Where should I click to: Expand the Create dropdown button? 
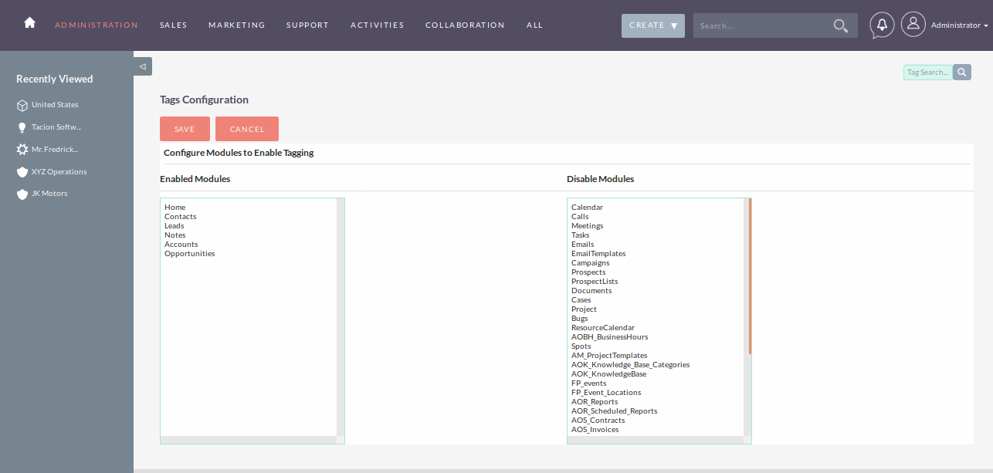coord(652,25)
